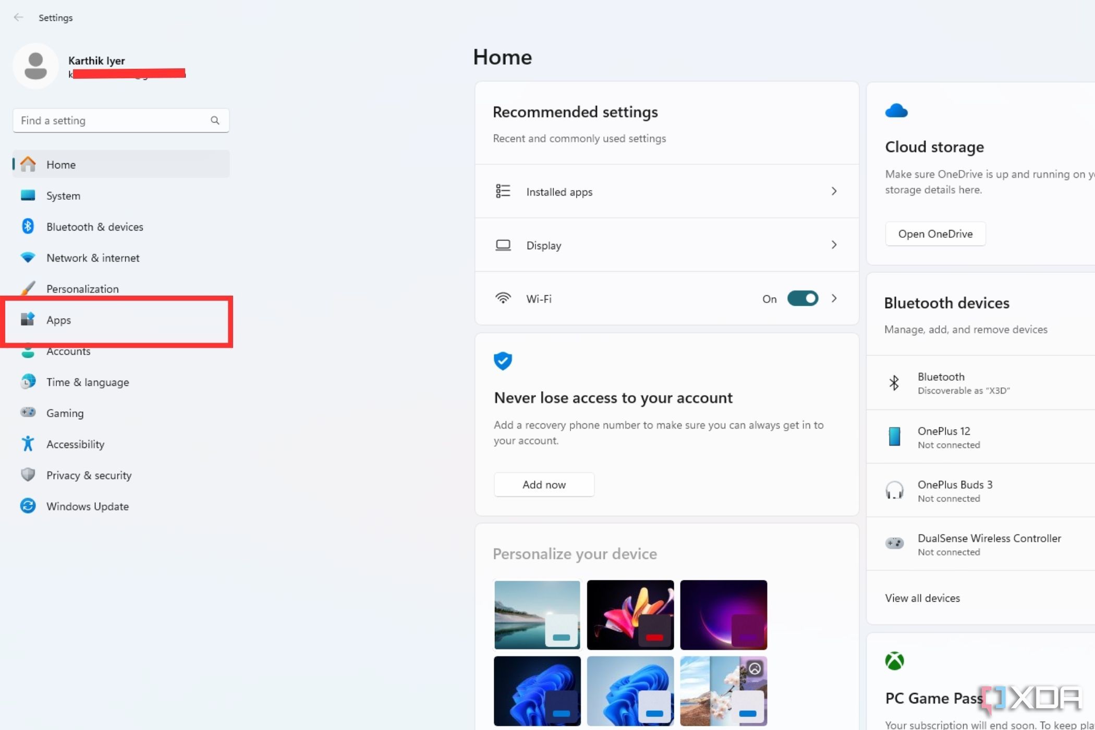1095x730 pixels.
Task: Select the Accessibility settings icon
Action: click(x=29, y=444)
